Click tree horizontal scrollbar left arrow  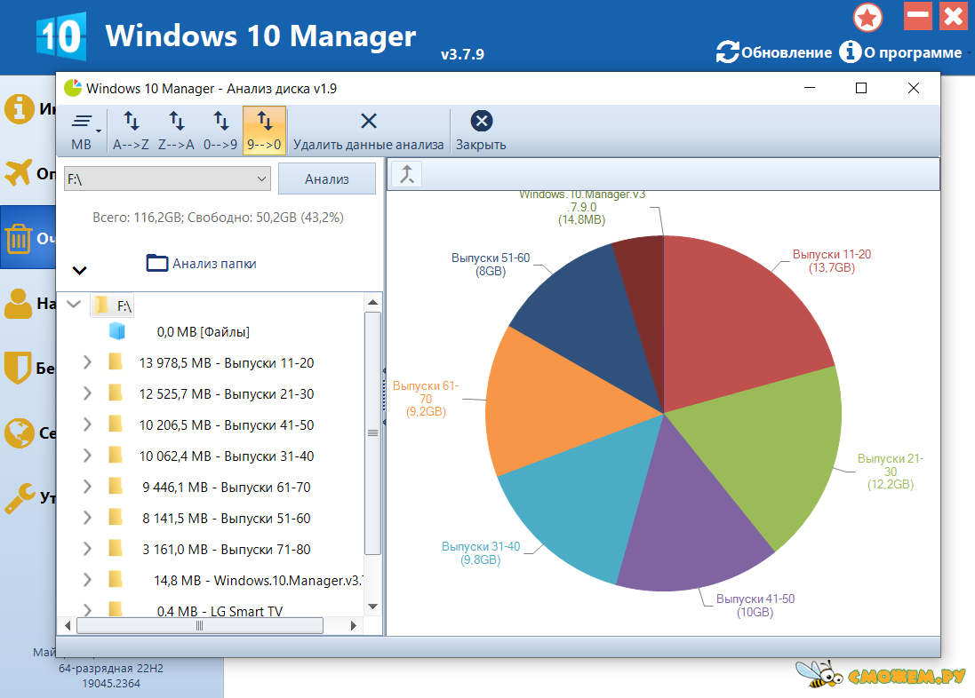coord(68,626)
